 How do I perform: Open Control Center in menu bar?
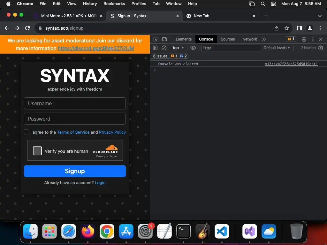coord(273,4)
